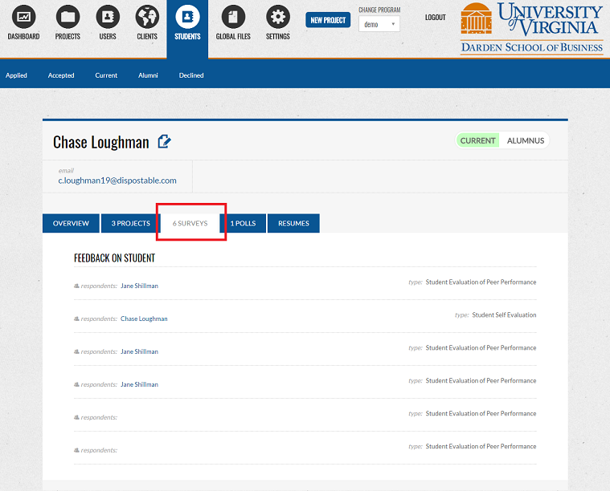
Task: Open the Settings gear icon
Action: tap(278, 17)
